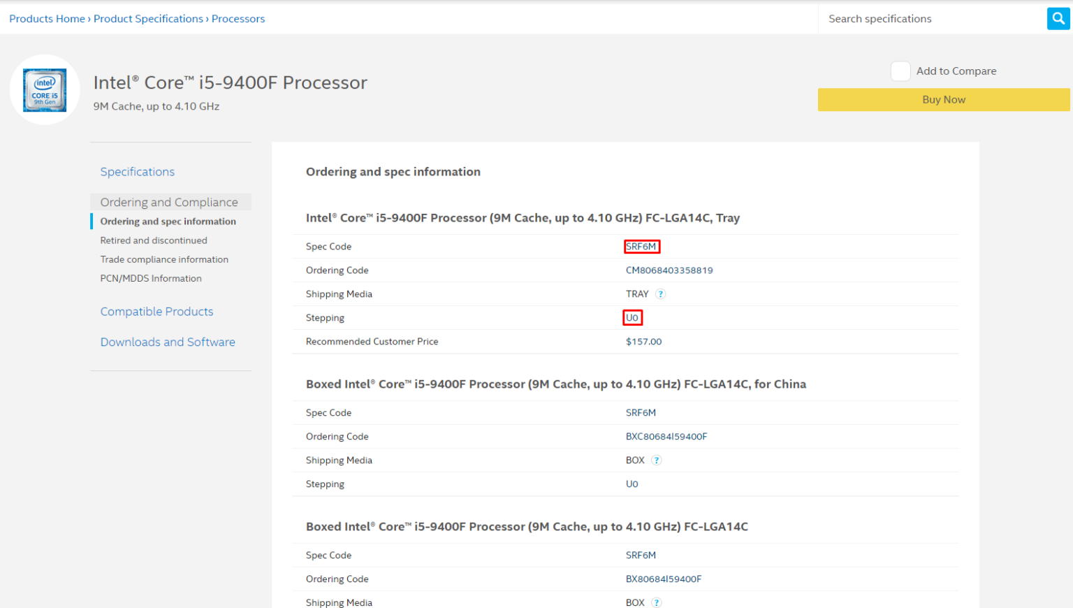Image resolution: width=1073 pixels, height=608 pixels.
Task: Select Ordering and Compliance sidebar heading
Action: (x=169, y=202)
